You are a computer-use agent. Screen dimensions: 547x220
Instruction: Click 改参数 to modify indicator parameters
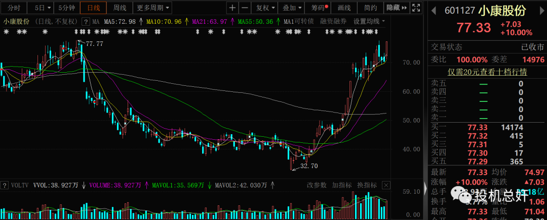tap(317, 185)
